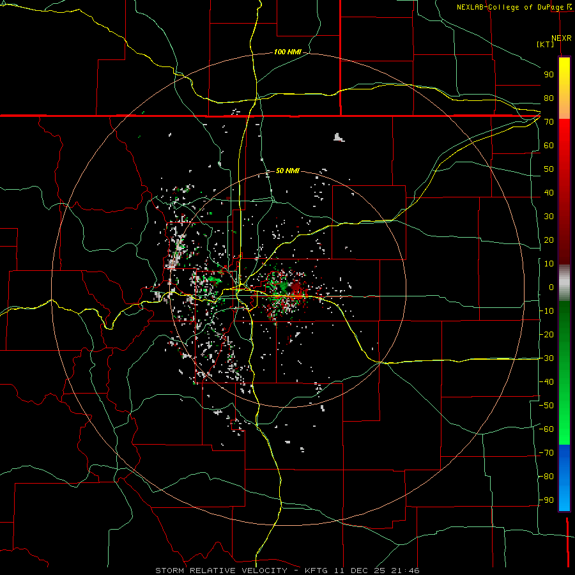The height and width of the screenshot is (575, 575).
Task: Click the -70 knot scale label
Action: pos(546,453)
